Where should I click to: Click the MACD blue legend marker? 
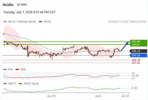point(5,84)
